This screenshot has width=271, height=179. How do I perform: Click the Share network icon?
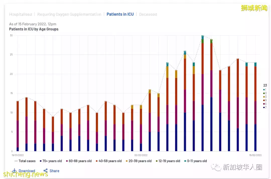[x=45, y=171]
